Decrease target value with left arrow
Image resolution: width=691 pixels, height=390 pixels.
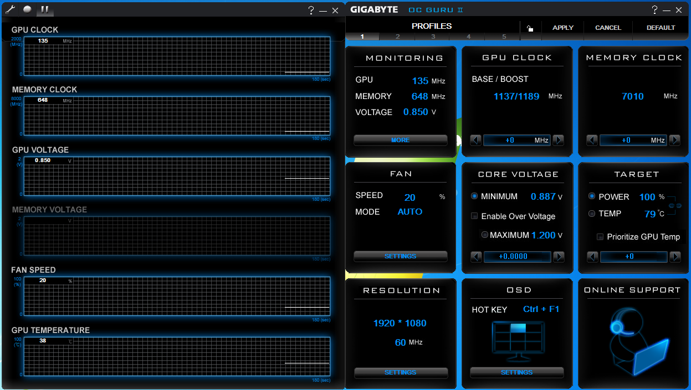pyautogui.click(x=592, y=257)
